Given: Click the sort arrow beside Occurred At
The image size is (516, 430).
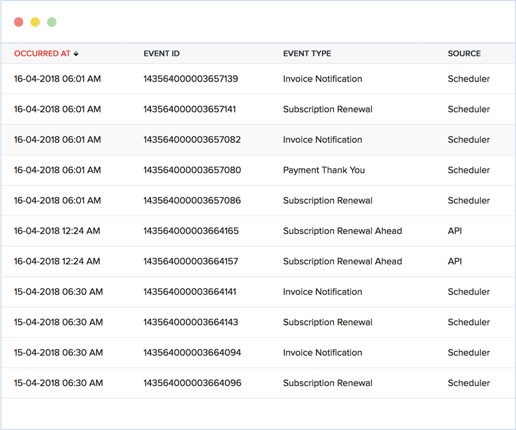Looking at the screenshot, I should (76, 53).
